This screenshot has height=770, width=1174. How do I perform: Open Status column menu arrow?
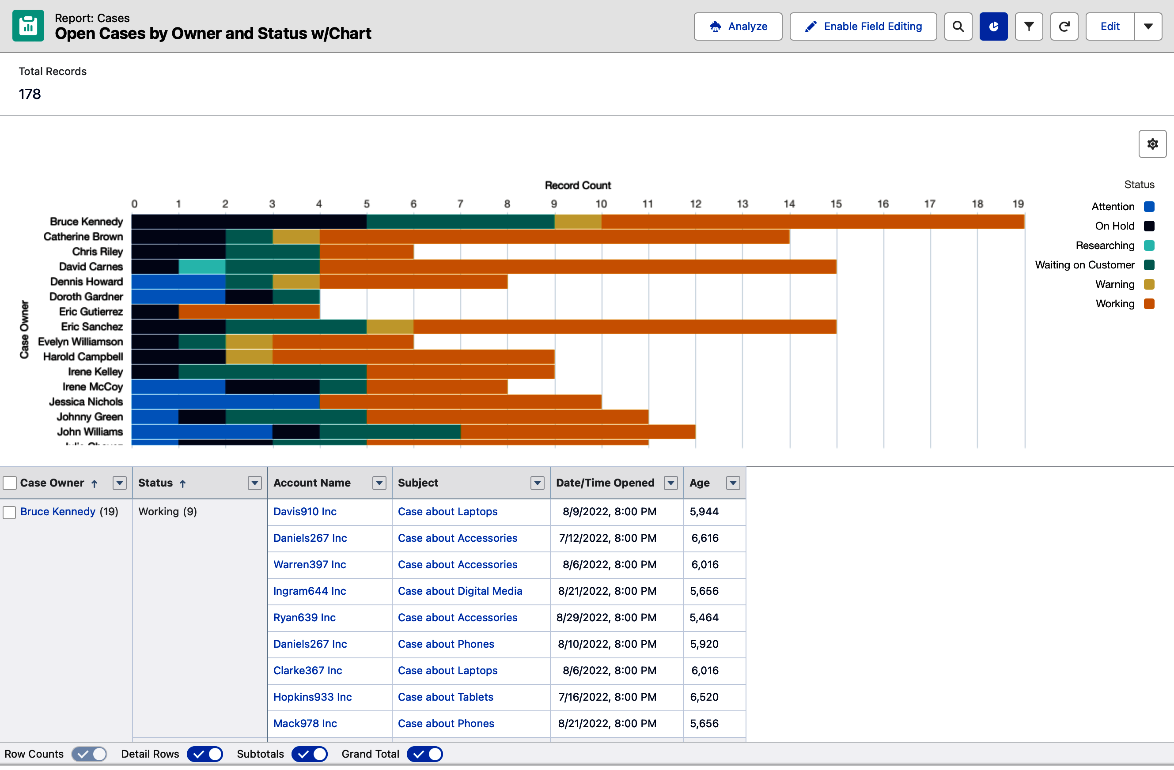pos(254,483)
